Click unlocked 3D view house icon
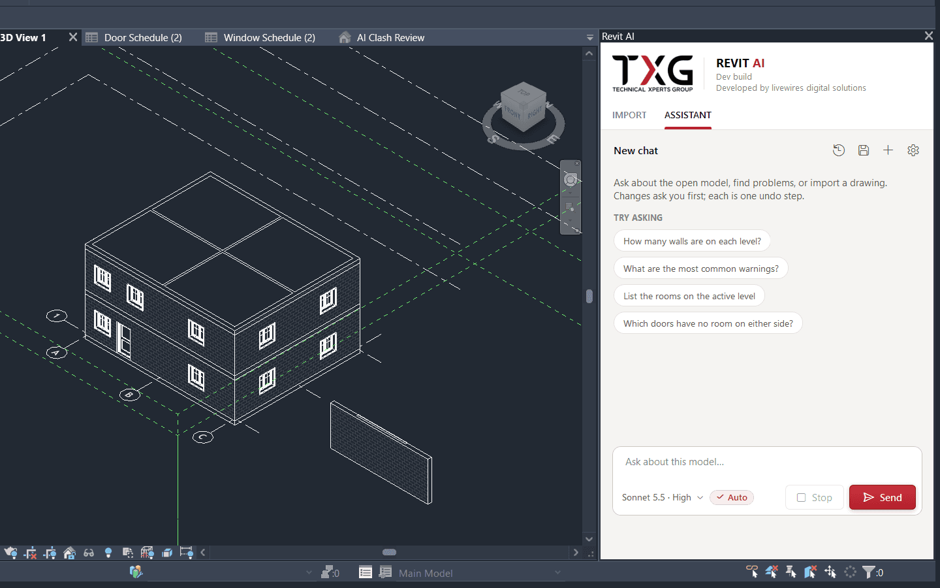Viewport: 940px width, 588px height. (x=69, y=553)
